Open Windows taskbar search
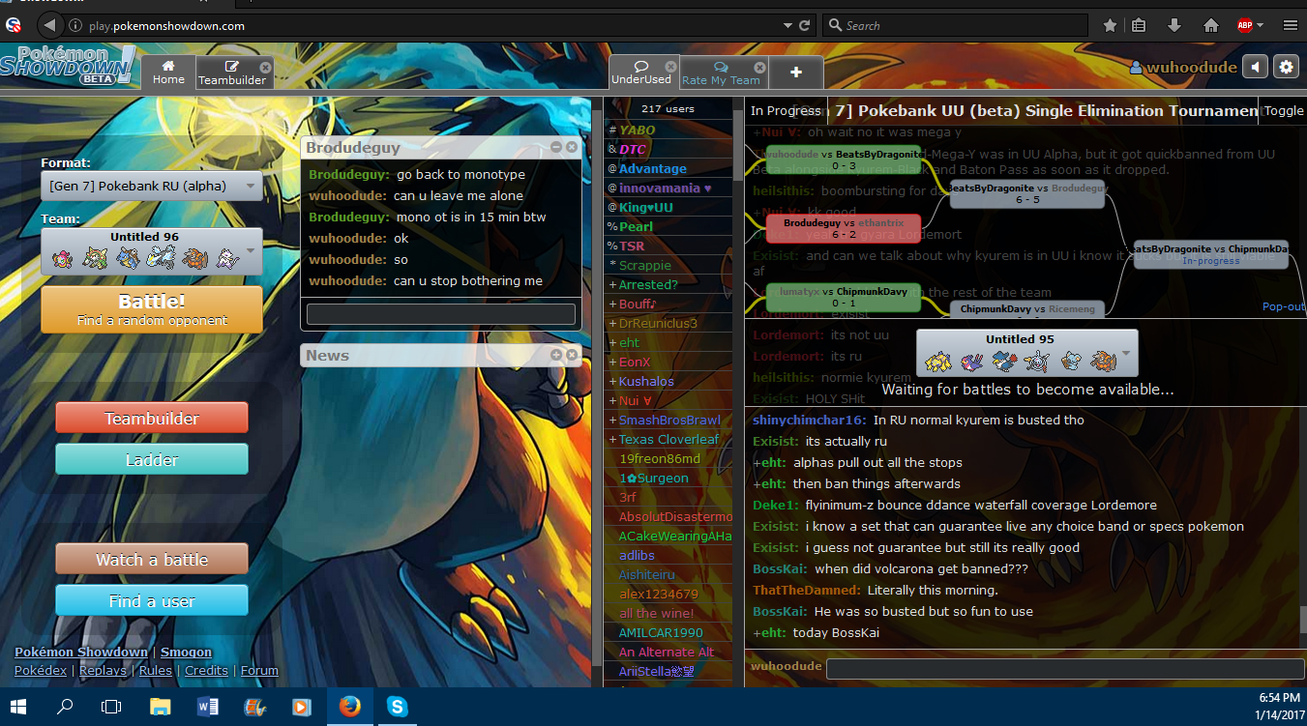This screenshot has height=726, width=1307. pos(66,707)
